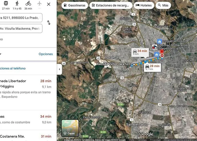Click the Maipú map label
197x141 pixels.
point(114,90)
